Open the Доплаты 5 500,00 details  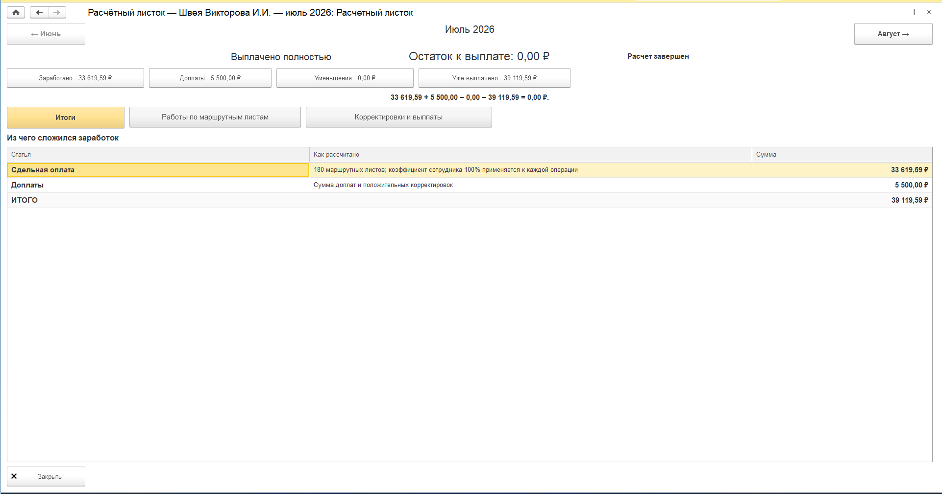click(x=210, y=78)
